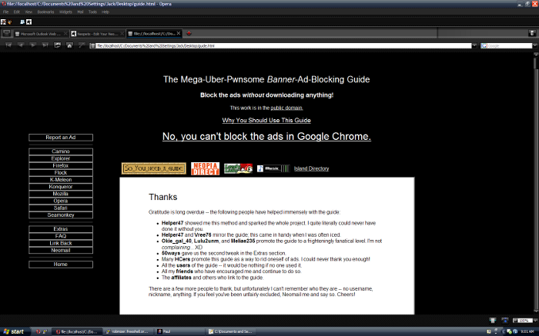Close the file://localhost guide tab
The width and height of the screenshot is (539, 336).
pyautogui.click(x=179, y=33)
